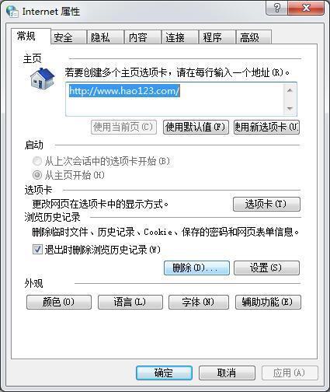Click the blue house home page icon

pos(42,79)
